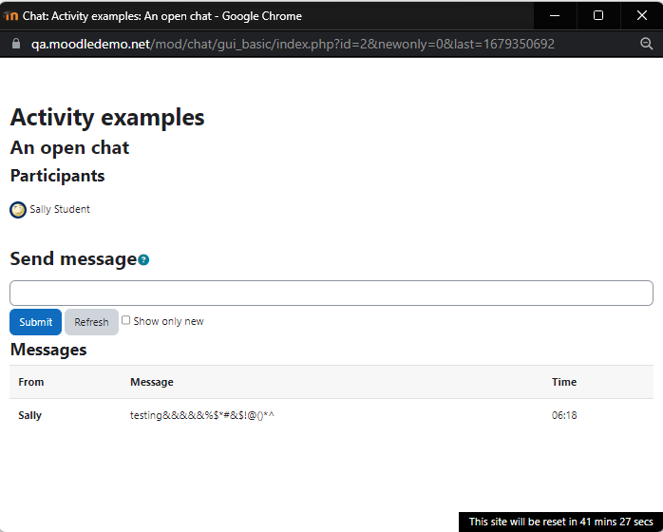Click the Submit button
The image size is (663, 532).
pos(35,322)
